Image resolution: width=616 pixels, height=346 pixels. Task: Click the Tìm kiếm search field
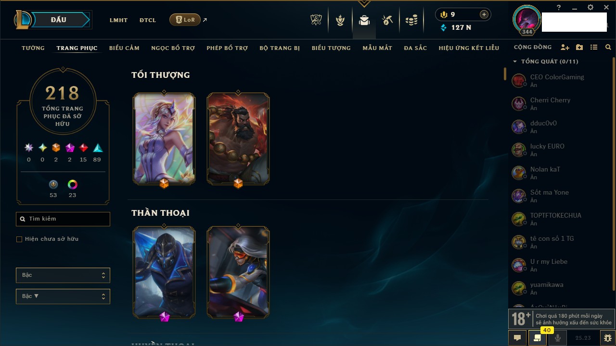pos(63,219)
